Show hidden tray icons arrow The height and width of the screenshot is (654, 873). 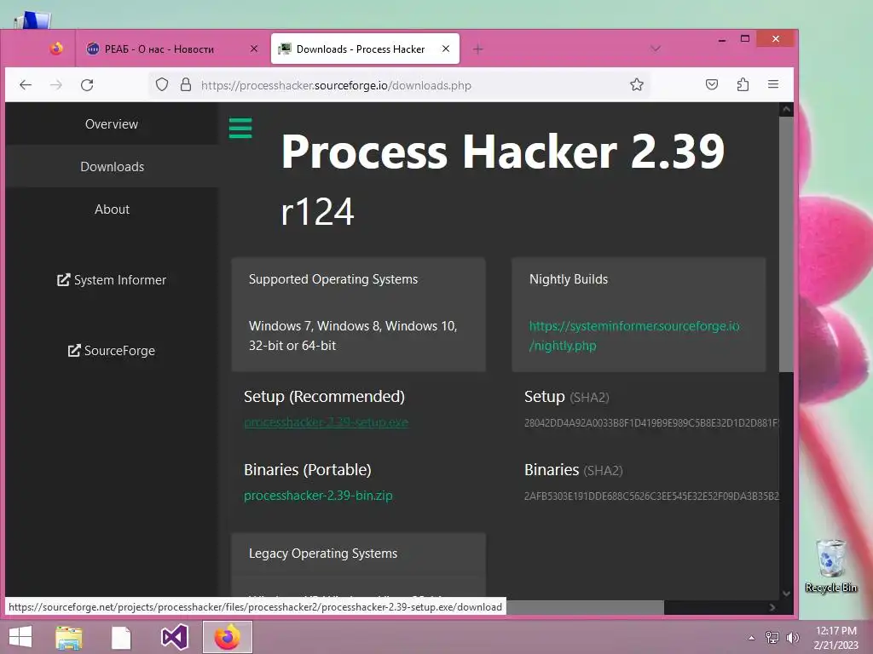pos(751,638)
